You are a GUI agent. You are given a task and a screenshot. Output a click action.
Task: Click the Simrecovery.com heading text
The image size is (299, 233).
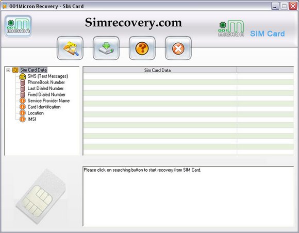(x=134, y=23)
